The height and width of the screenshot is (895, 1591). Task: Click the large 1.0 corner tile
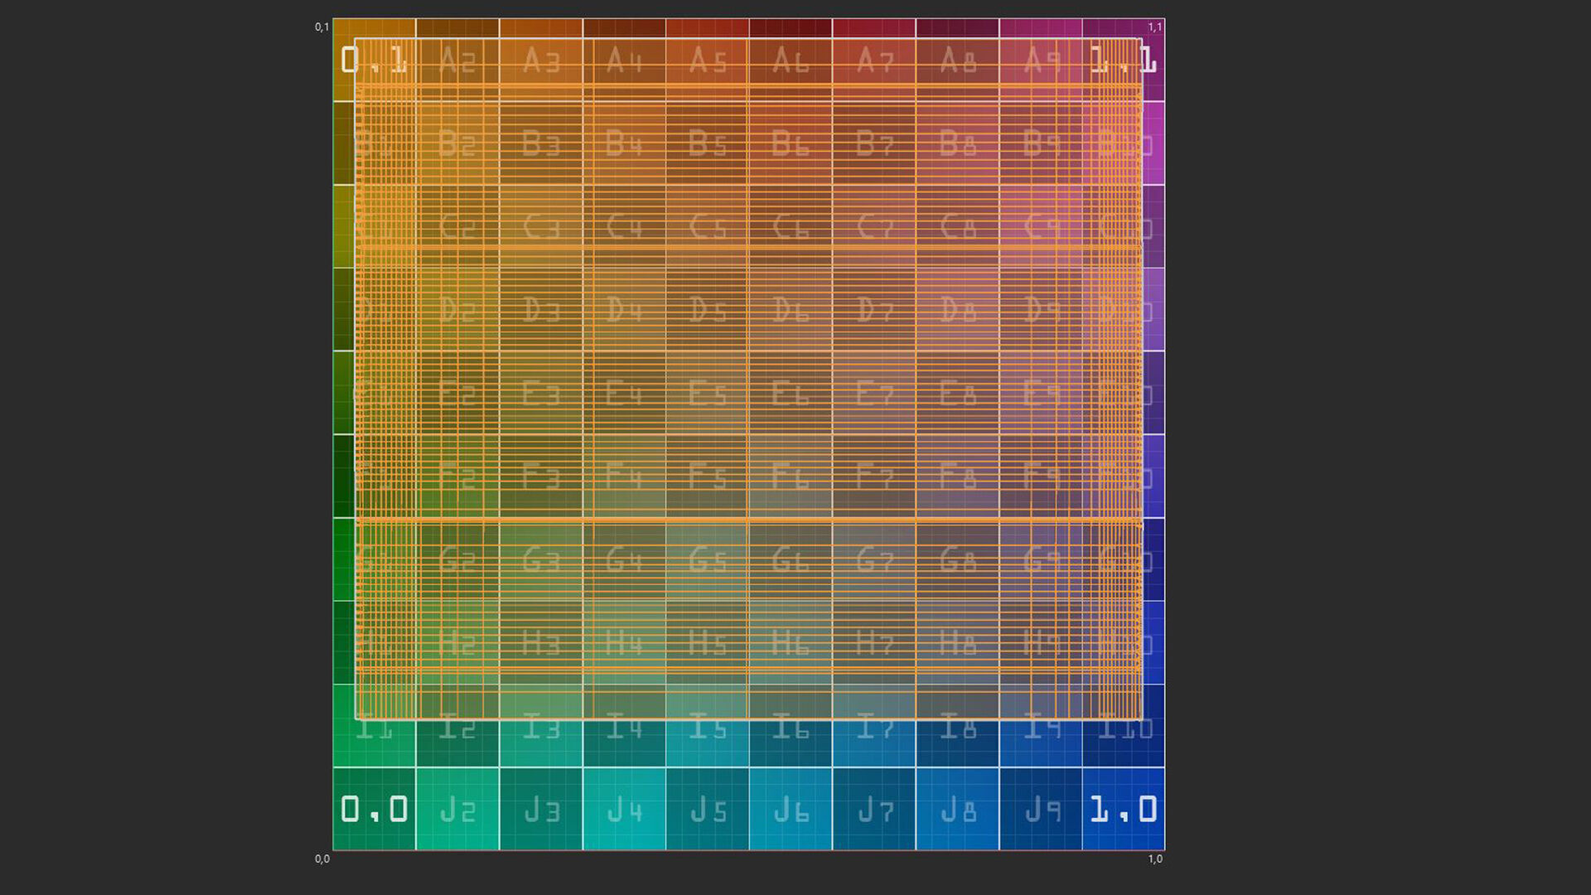1124,809
